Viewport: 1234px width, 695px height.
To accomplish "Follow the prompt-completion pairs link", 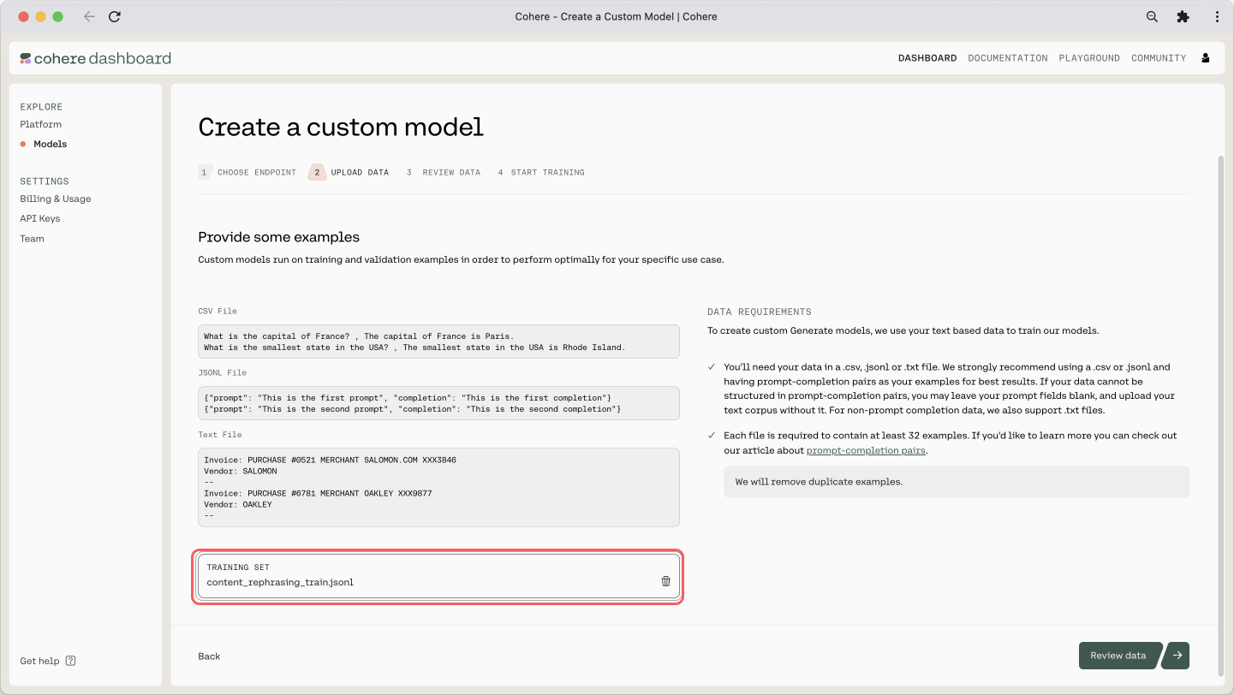I will pos(865,450).
